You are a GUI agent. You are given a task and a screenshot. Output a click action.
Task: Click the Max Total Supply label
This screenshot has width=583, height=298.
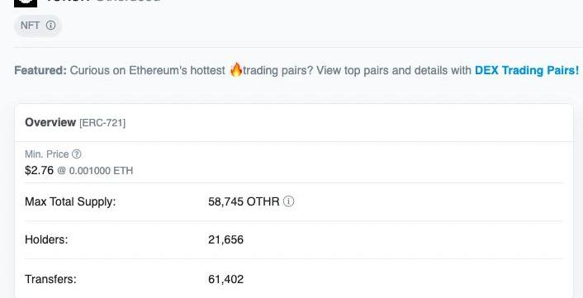tap(70, 201)
